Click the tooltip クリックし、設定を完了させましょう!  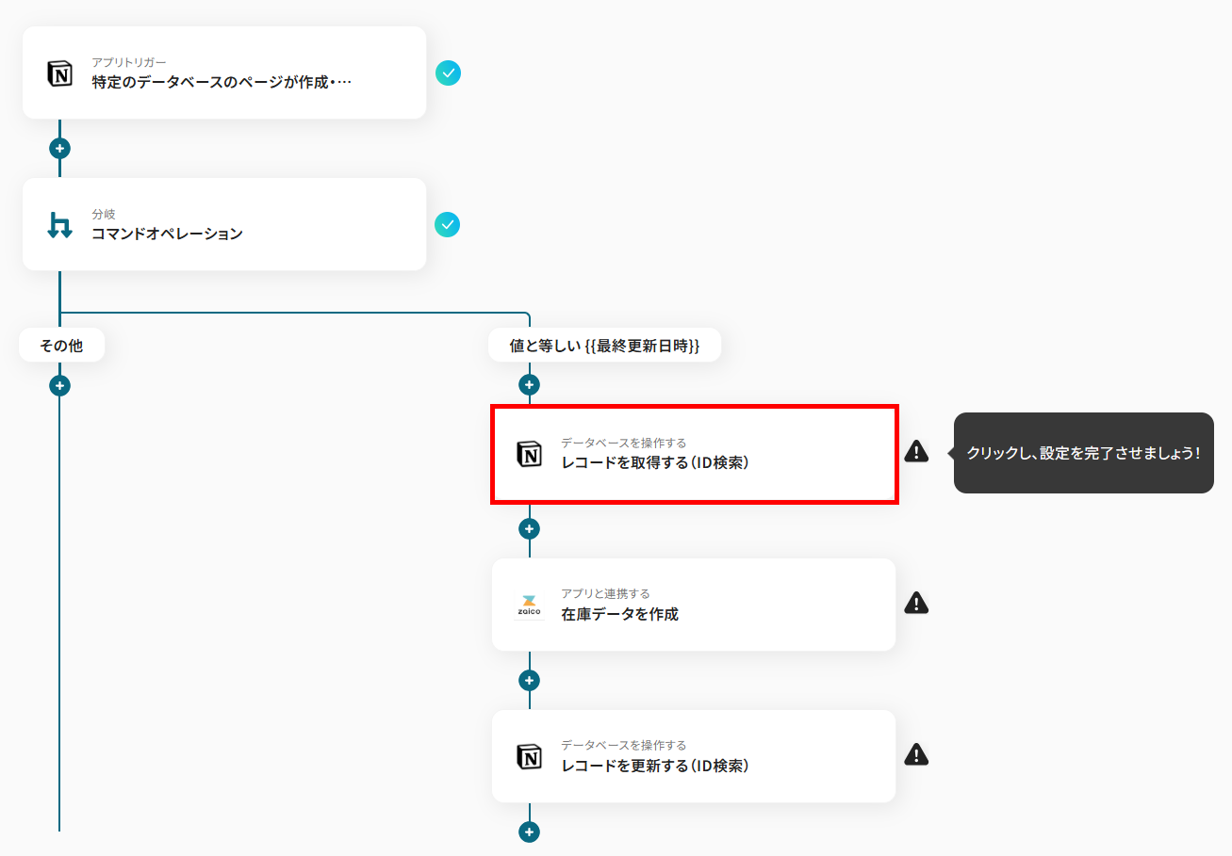1083,453
